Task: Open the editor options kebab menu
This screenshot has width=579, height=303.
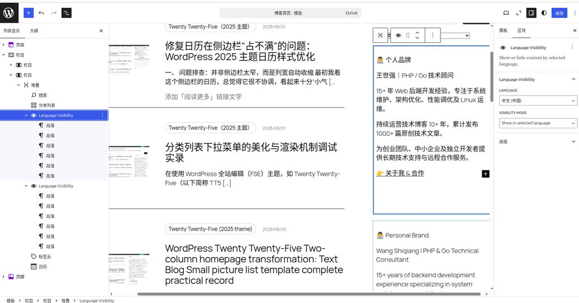Action: [x=574, y=13]
